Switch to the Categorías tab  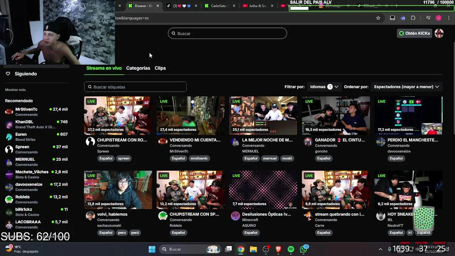[x=138, y=68]
